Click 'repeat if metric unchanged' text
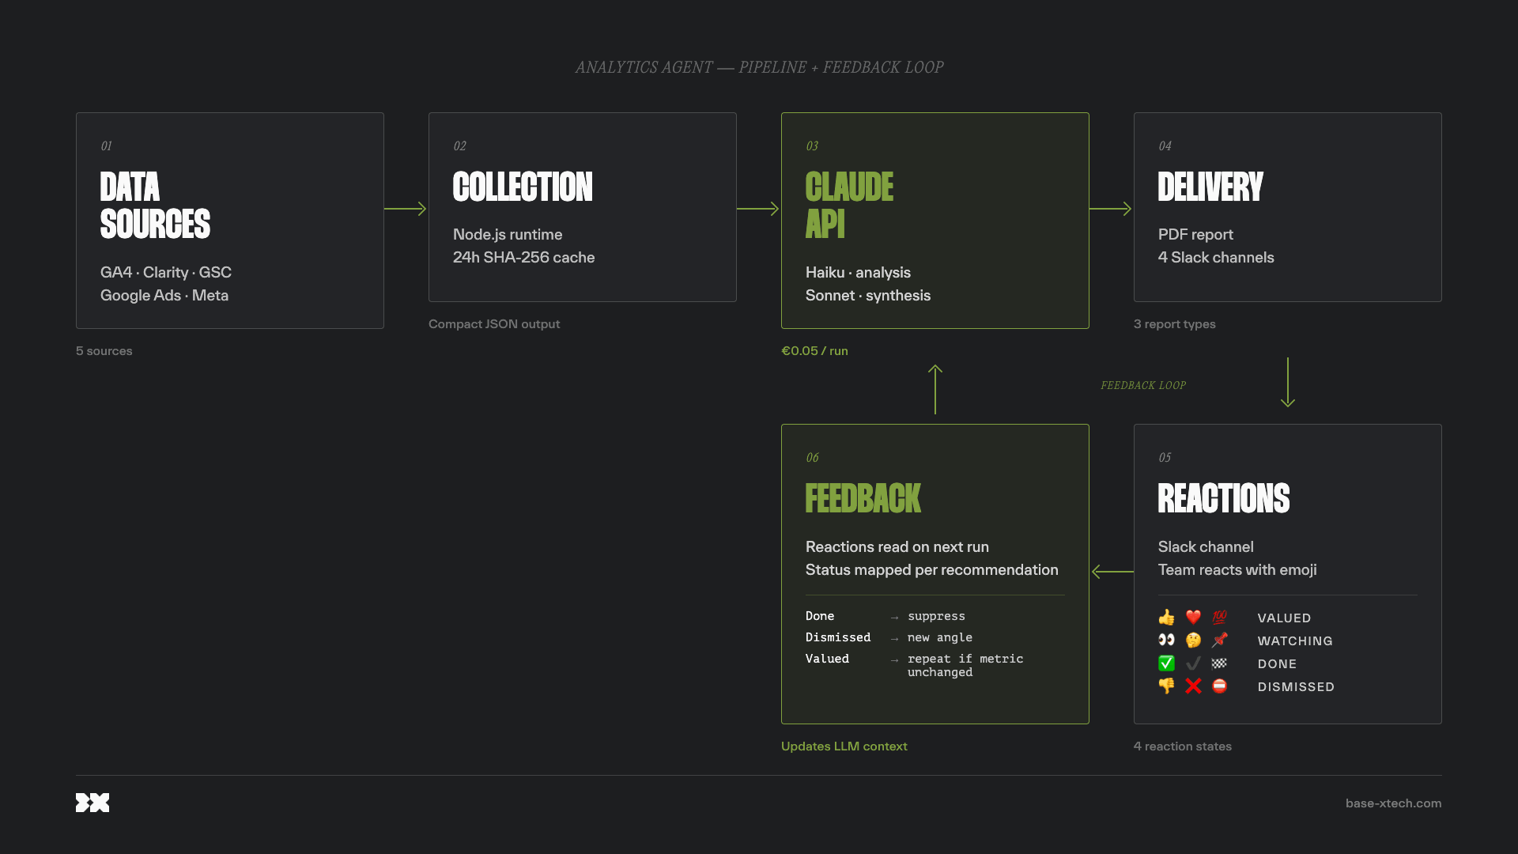1518x854 pixels. coord(965,666)
